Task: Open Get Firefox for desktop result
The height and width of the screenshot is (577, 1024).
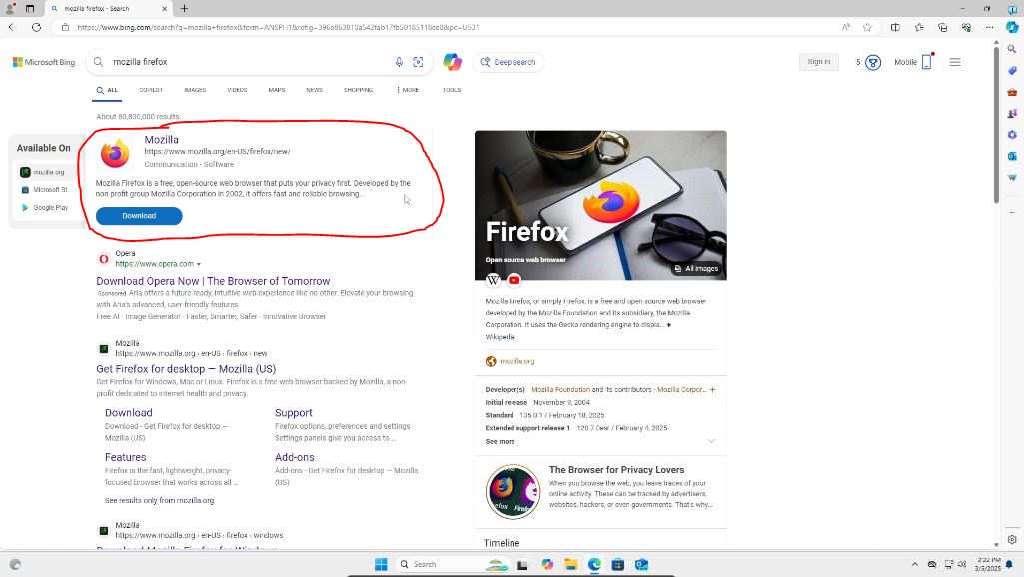Action: click(x=186, y=369)
